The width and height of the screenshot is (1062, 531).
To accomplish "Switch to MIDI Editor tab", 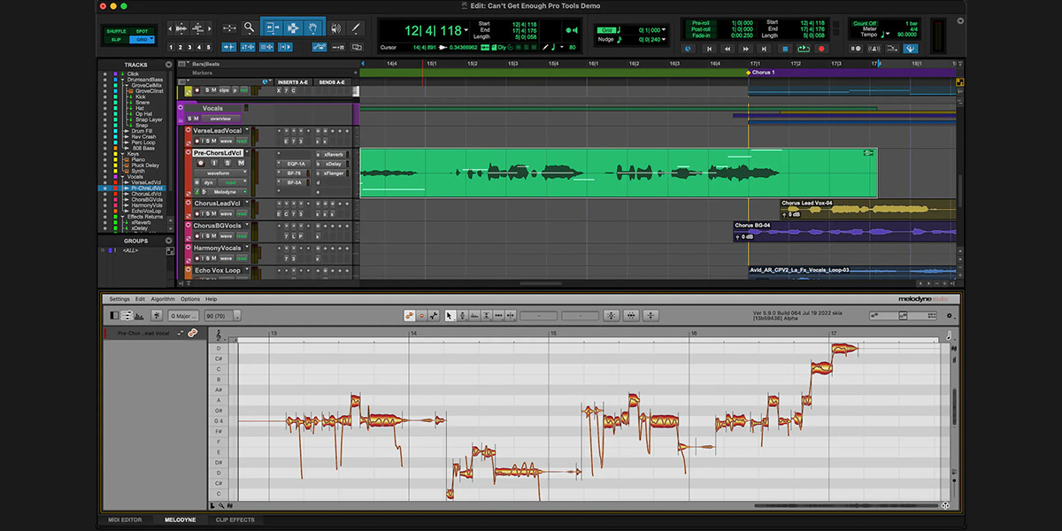I will tap(125, 519).
